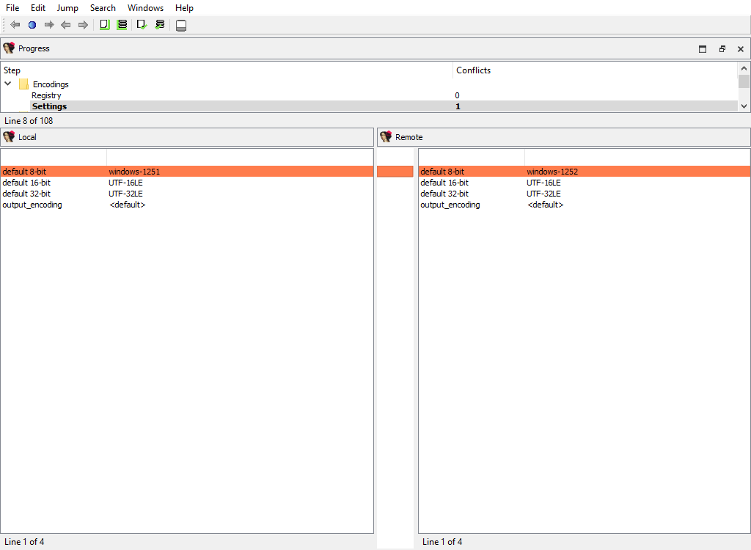Click the stacked-pages icon with green underline
Viewport: 751px width, 550px height.
point(122,24)
